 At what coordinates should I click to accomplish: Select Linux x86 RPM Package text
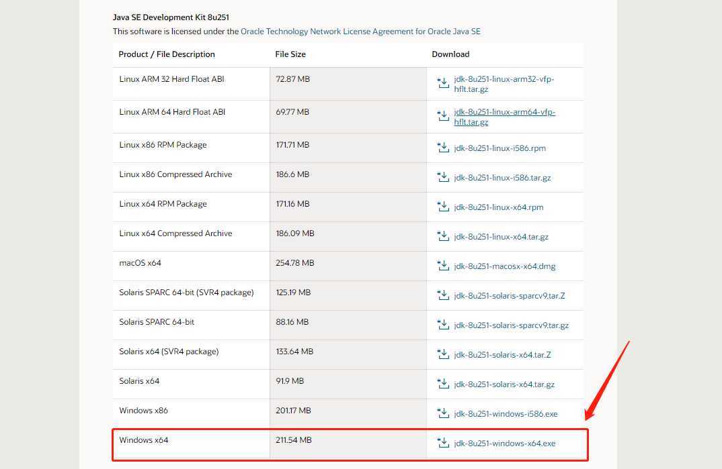point(163,145)
